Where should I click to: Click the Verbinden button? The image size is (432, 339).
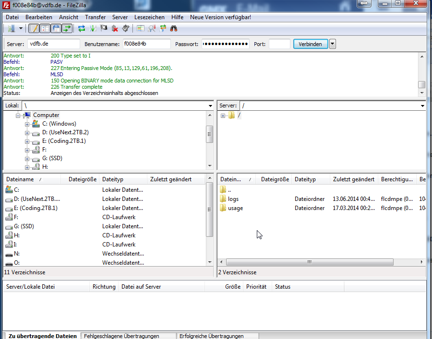tap(311, 44)
